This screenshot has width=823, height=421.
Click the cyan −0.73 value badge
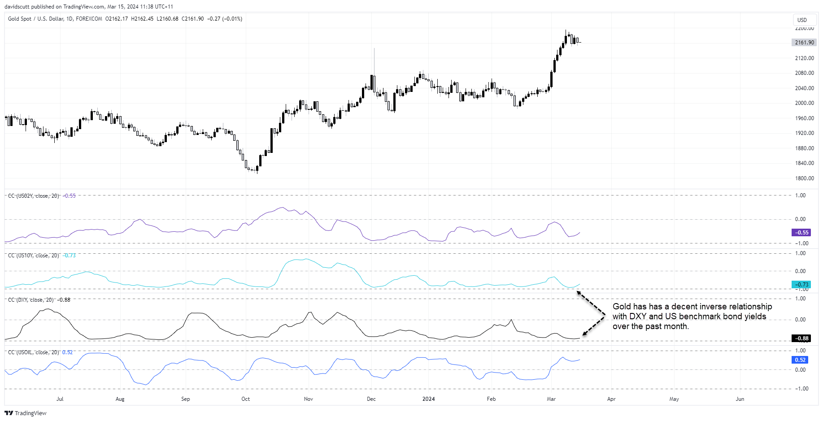click(x=801, y=285)
